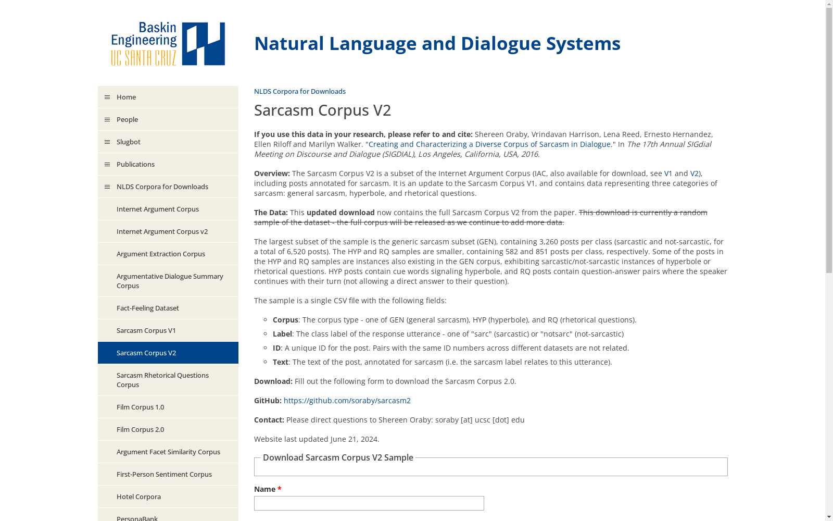Click the scrollbar down arrow

pyautogui.click(x=829, y=517)
